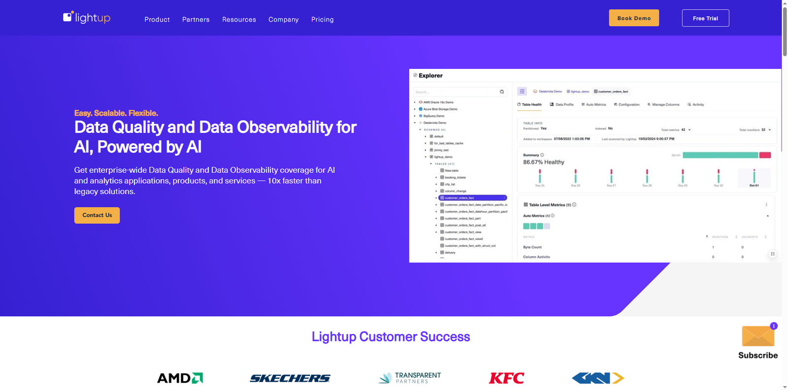Click the search magnifier icon in Explorer
Viewport: 788px width, 391px height.
(502, 92)
